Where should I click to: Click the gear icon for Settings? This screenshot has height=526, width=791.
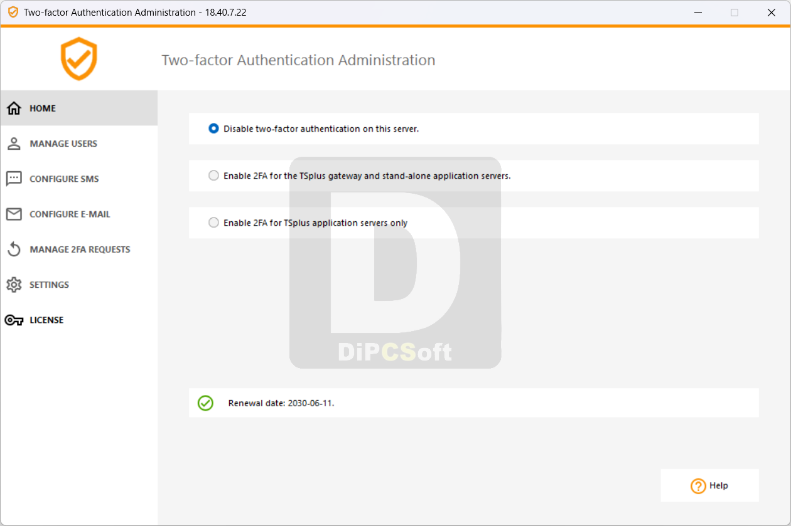14,285
